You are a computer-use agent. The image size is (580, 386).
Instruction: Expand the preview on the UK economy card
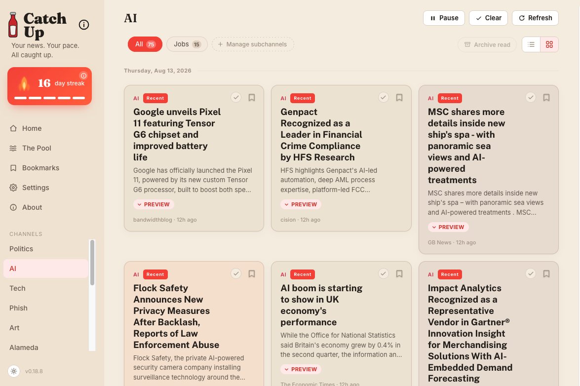pos(301,369)
